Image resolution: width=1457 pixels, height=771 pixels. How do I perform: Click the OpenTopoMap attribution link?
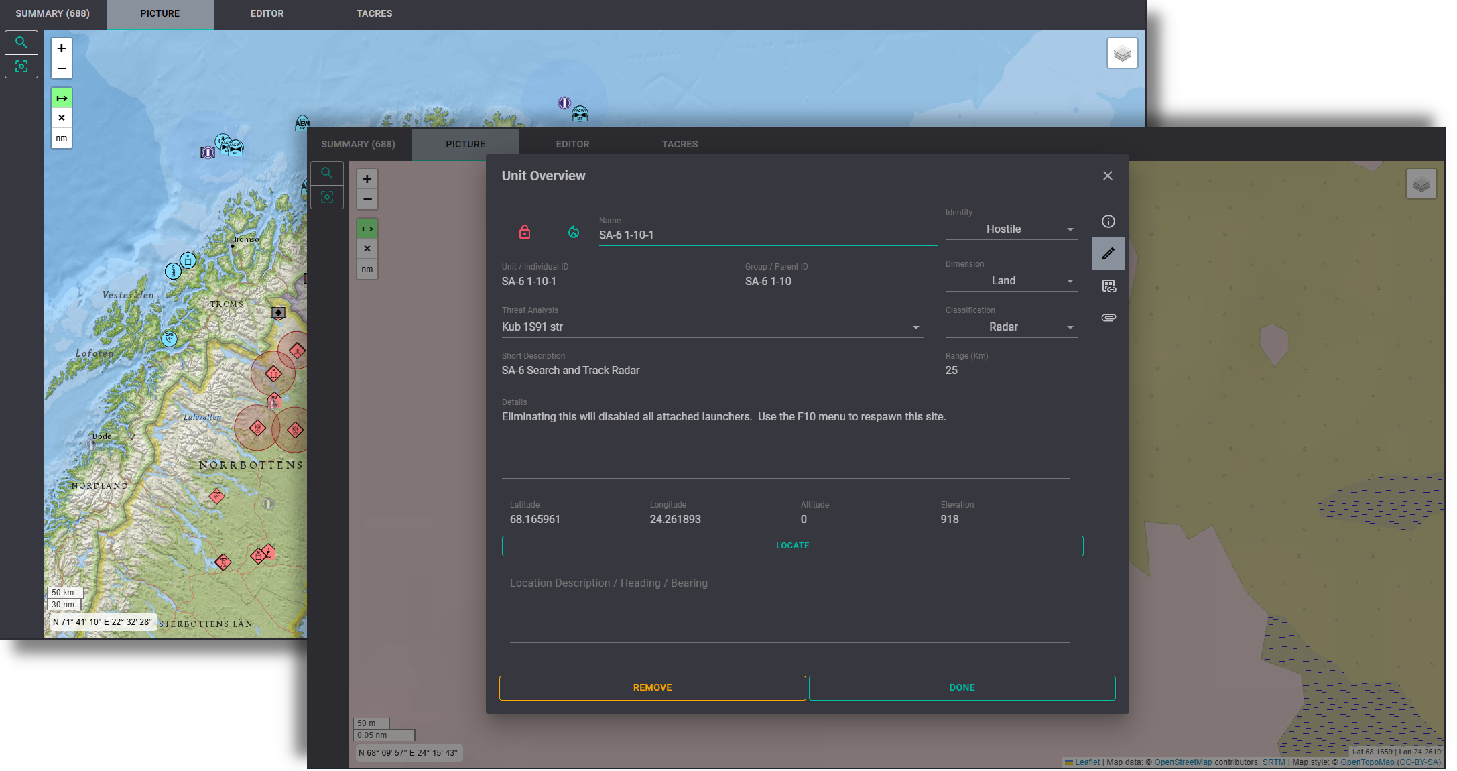1367,762
